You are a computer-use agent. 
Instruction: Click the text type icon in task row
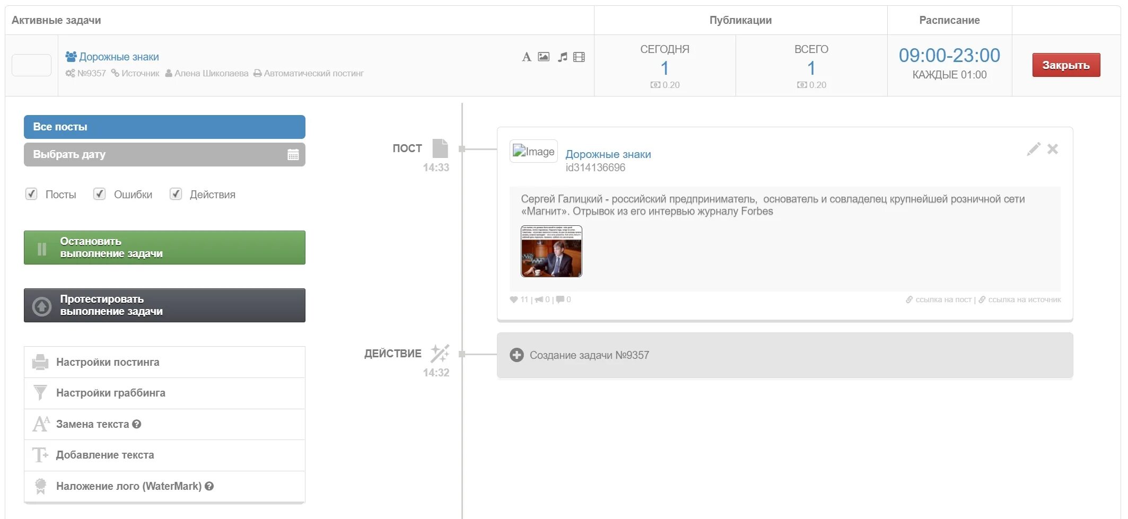pyautogui.click(x=526, y=57)
